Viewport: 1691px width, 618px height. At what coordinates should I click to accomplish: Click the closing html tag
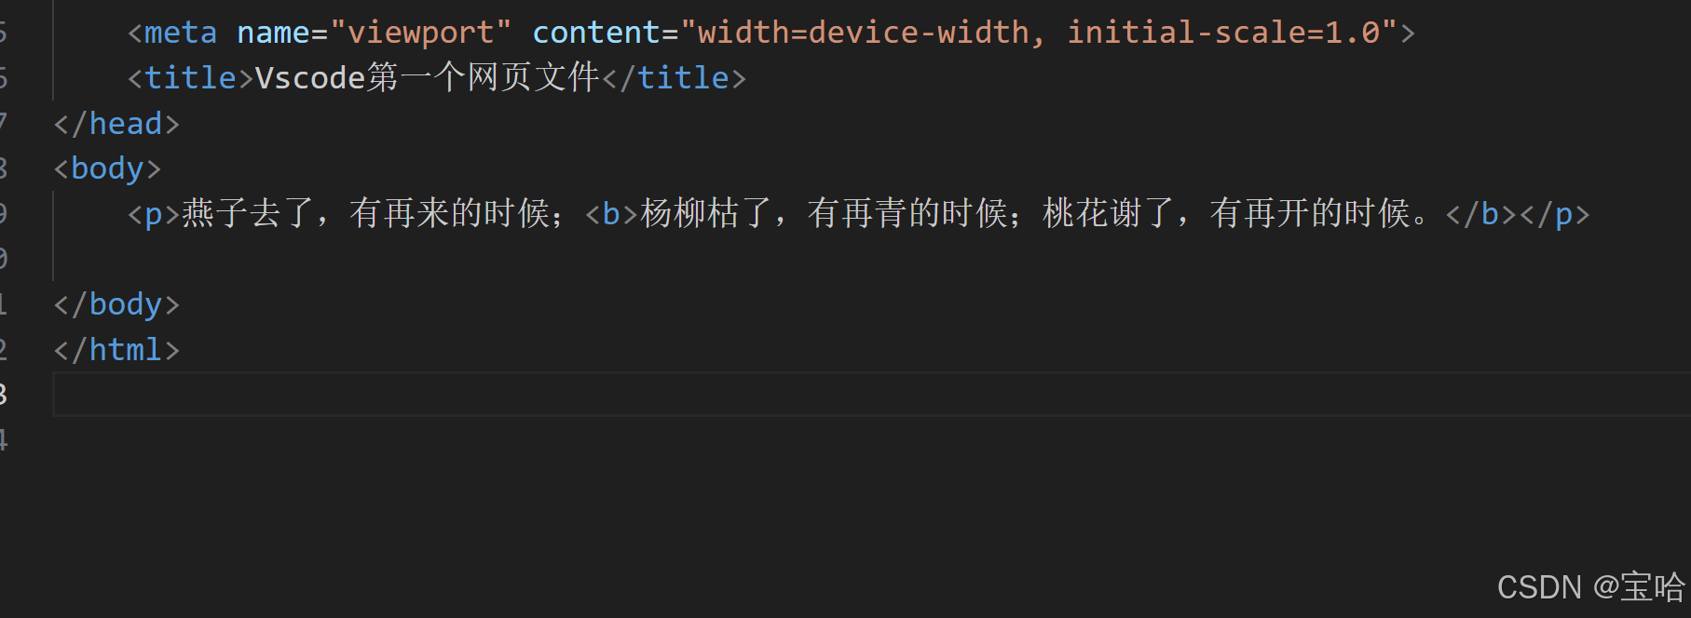116,350
